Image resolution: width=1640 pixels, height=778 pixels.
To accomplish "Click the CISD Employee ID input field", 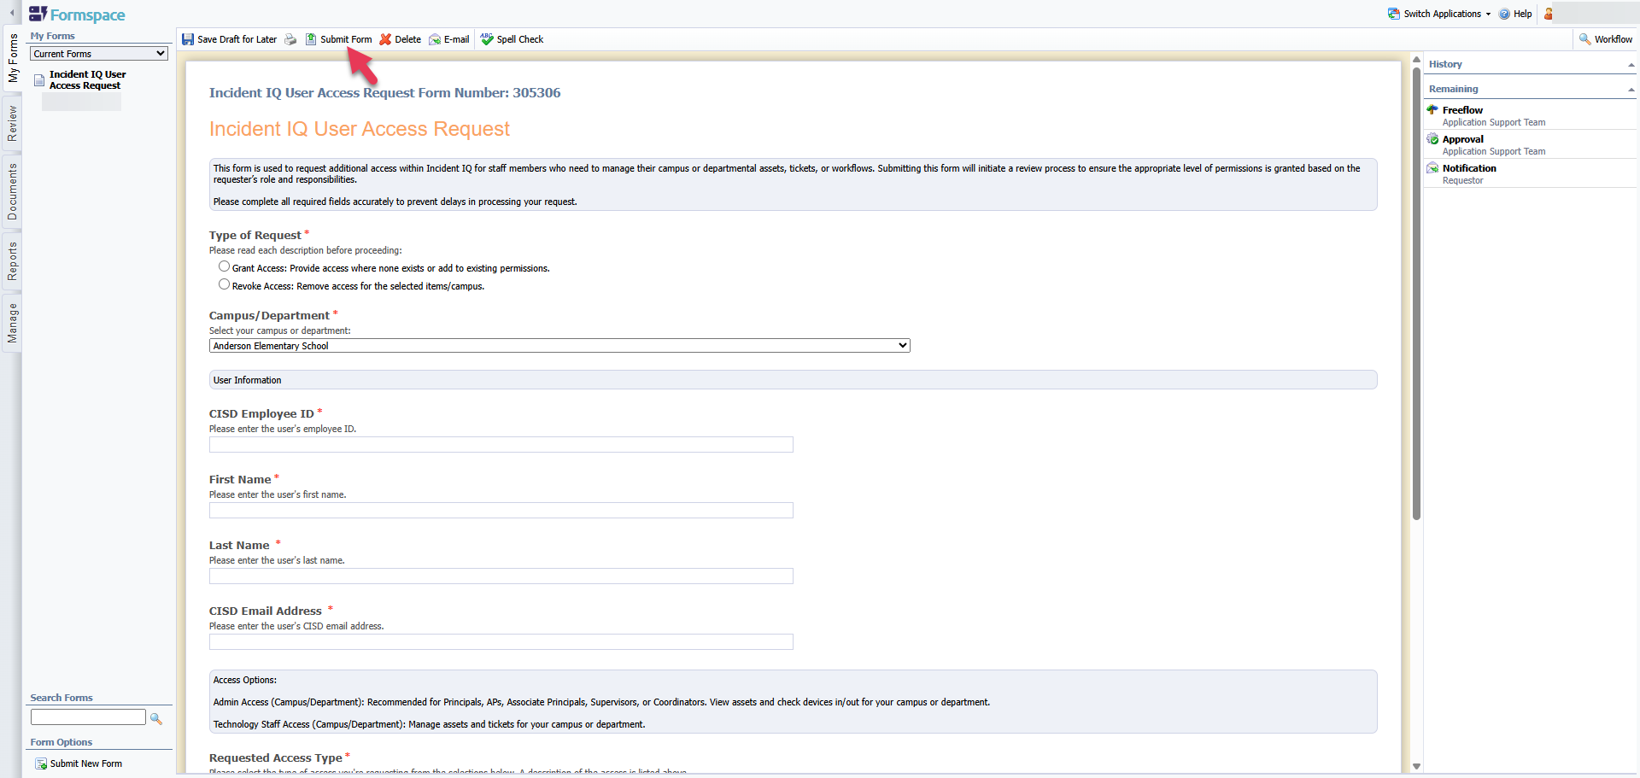I will 501,445.
